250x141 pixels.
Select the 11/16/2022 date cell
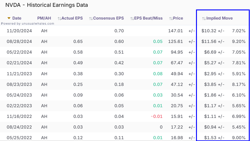(x=19, y=116)
